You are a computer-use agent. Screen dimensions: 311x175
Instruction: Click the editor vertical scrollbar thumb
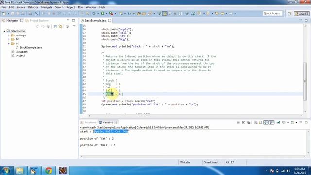(305, 81)
